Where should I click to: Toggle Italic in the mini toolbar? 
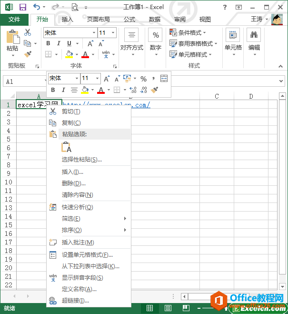pos(63,90)
